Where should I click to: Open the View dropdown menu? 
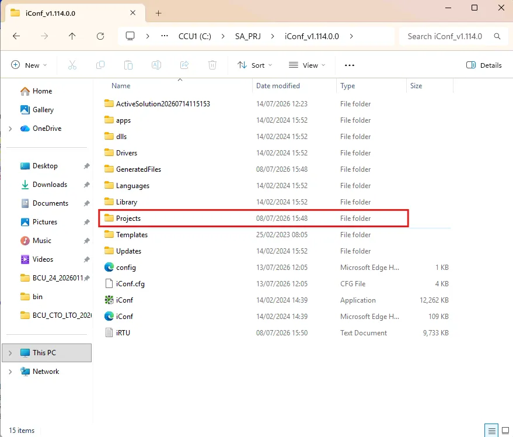(307, 65)
